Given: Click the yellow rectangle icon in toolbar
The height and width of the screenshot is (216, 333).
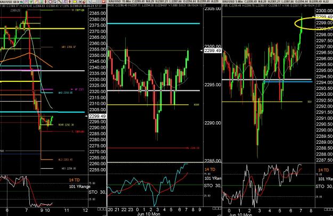Looking at the screenshot, I should (x=75, y=2).
